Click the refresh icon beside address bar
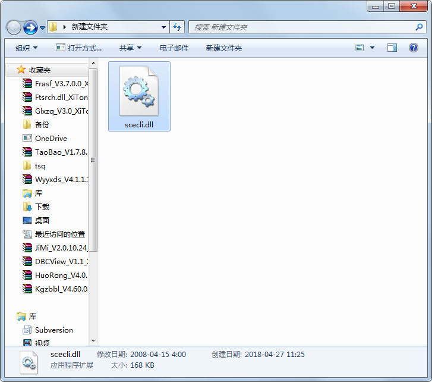 (177, 27)
